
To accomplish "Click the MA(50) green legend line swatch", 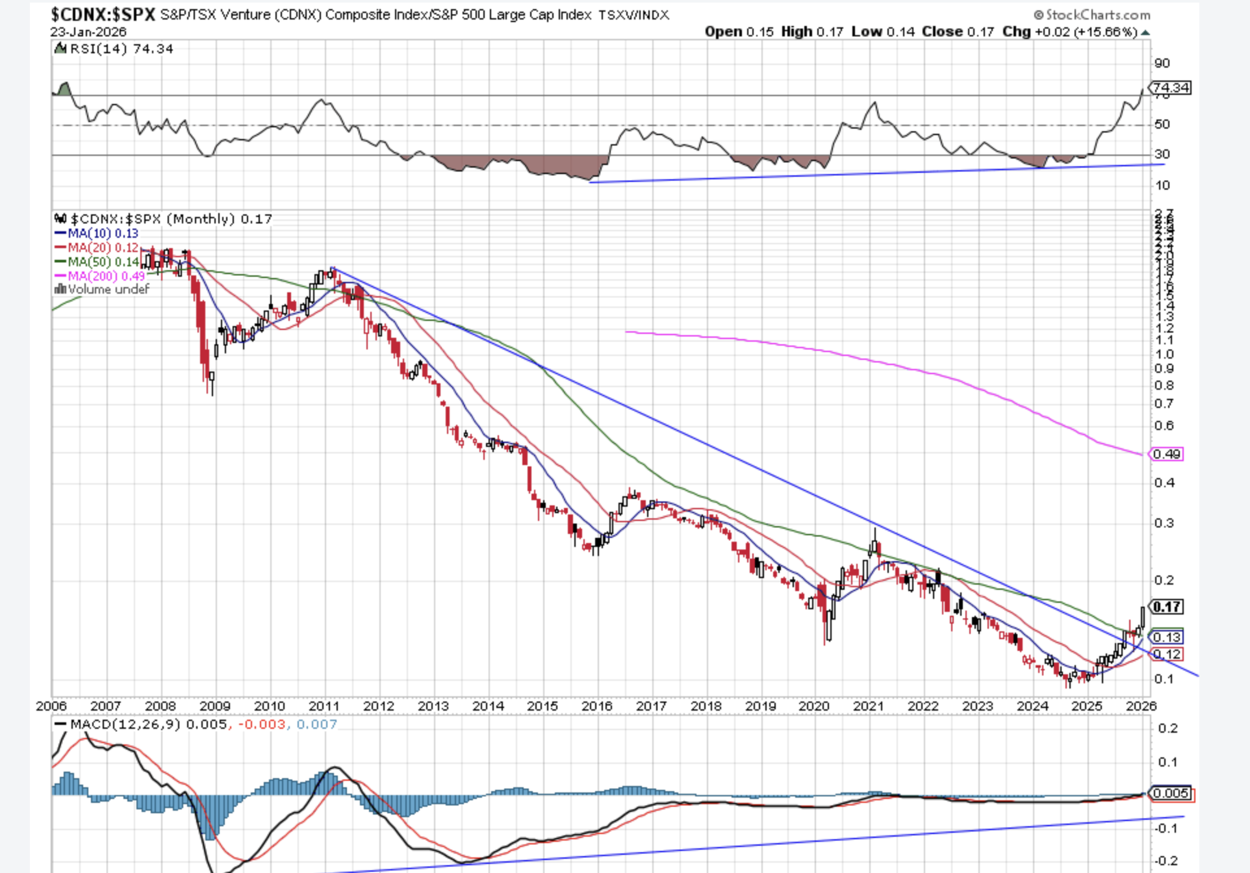I will tap(60, 262).
